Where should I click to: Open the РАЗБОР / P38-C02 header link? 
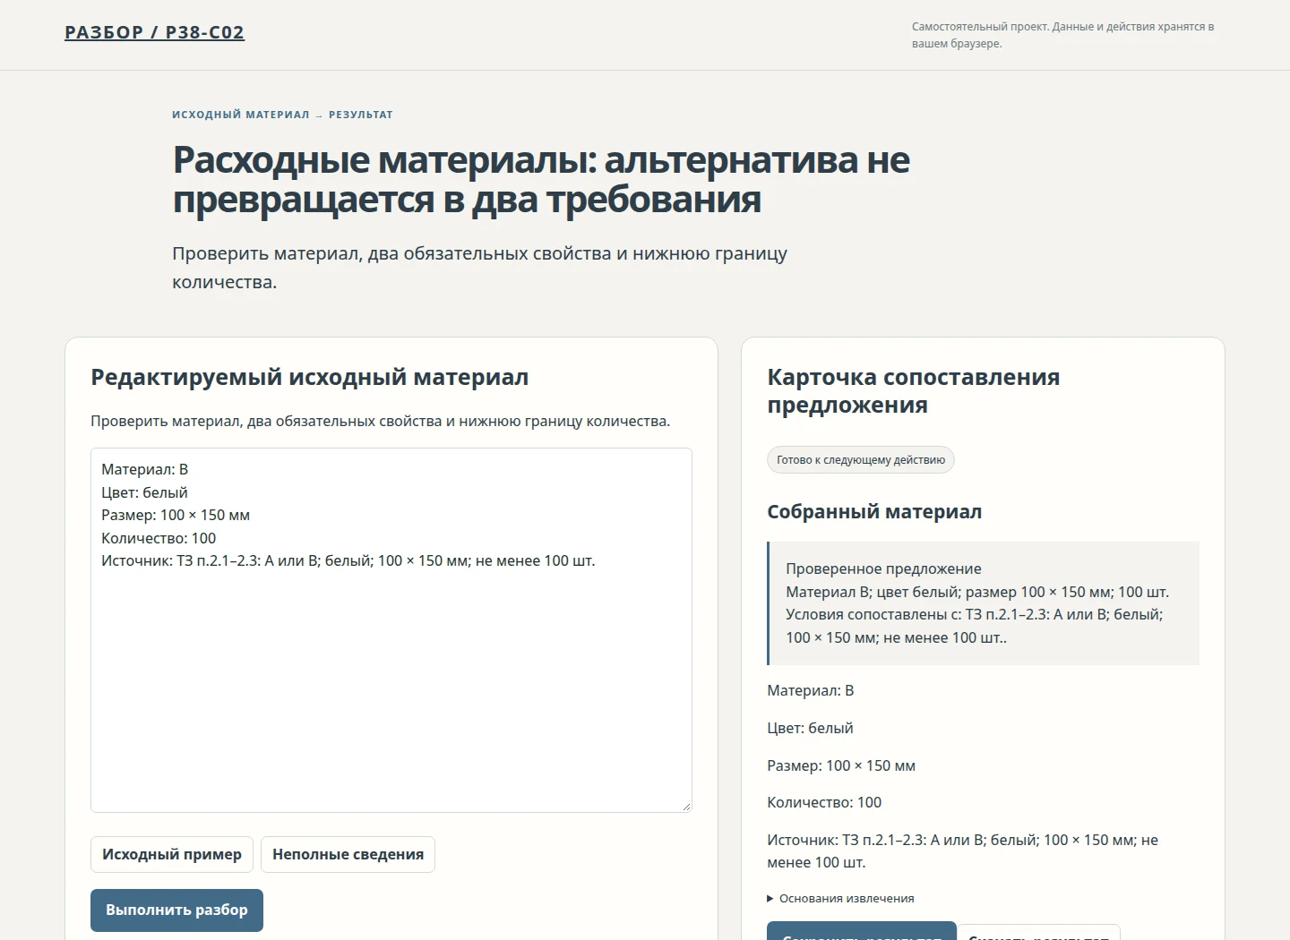coord(154,32)
